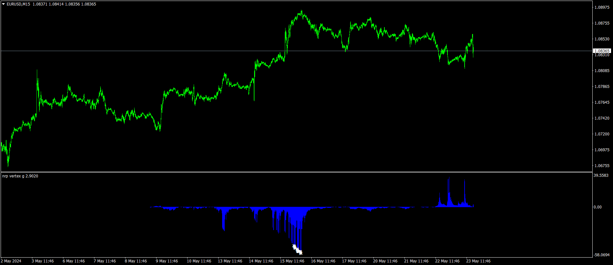The image size is (613, 265).
Task: Select the nrp vertex g 2.9020 indicator label
Action: (20, 176)
